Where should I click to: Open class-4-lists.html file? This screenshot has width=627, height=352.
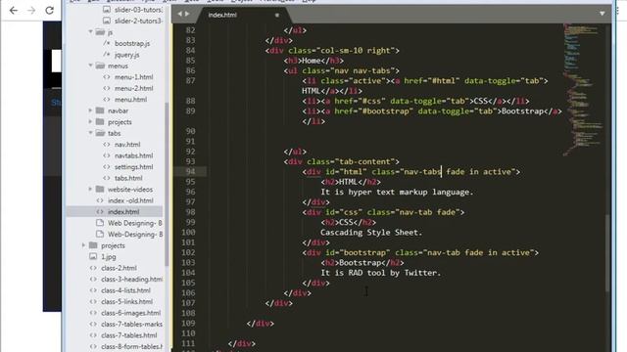pyautogui.click(x=125, y=290)
